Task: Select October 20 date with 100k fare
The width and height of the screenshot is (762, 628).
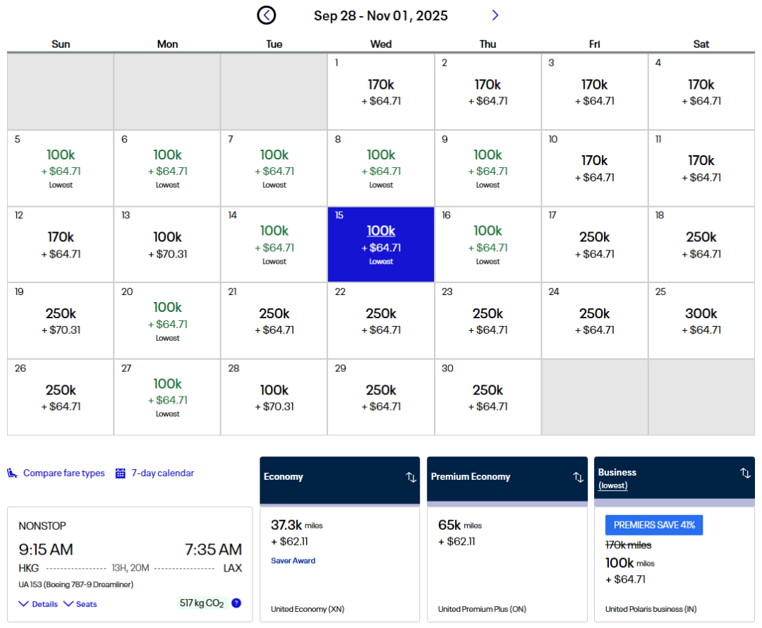Action: tap(167, 320)
